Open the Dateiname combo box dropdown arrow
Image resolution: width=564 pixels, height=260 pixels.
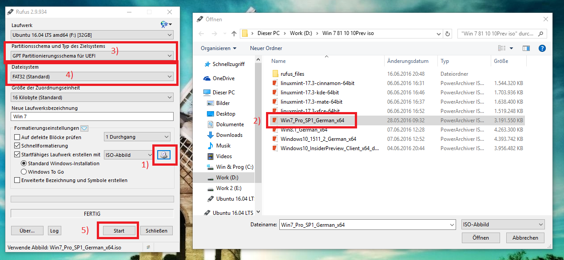pos(452,225)
